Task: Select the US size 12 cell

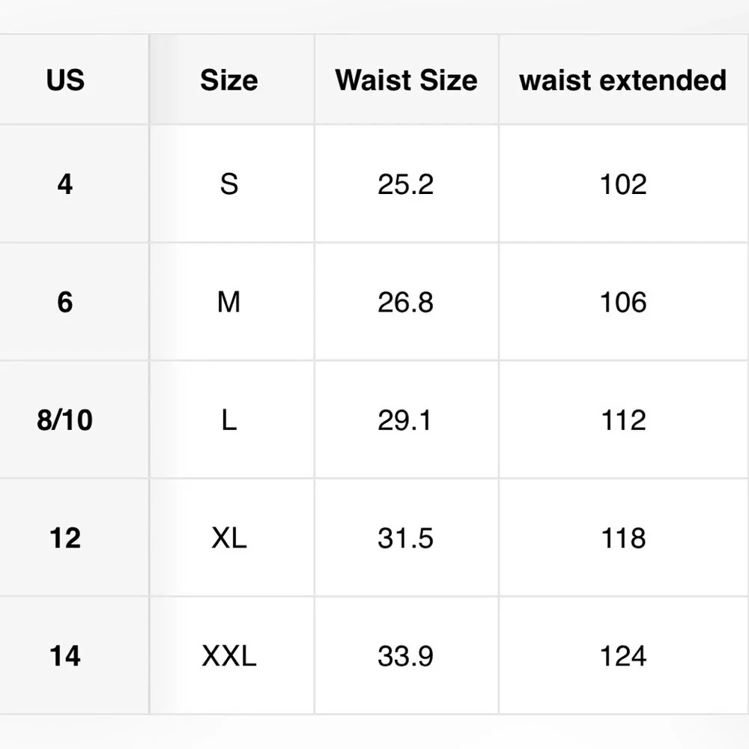Action: point(65,538)
